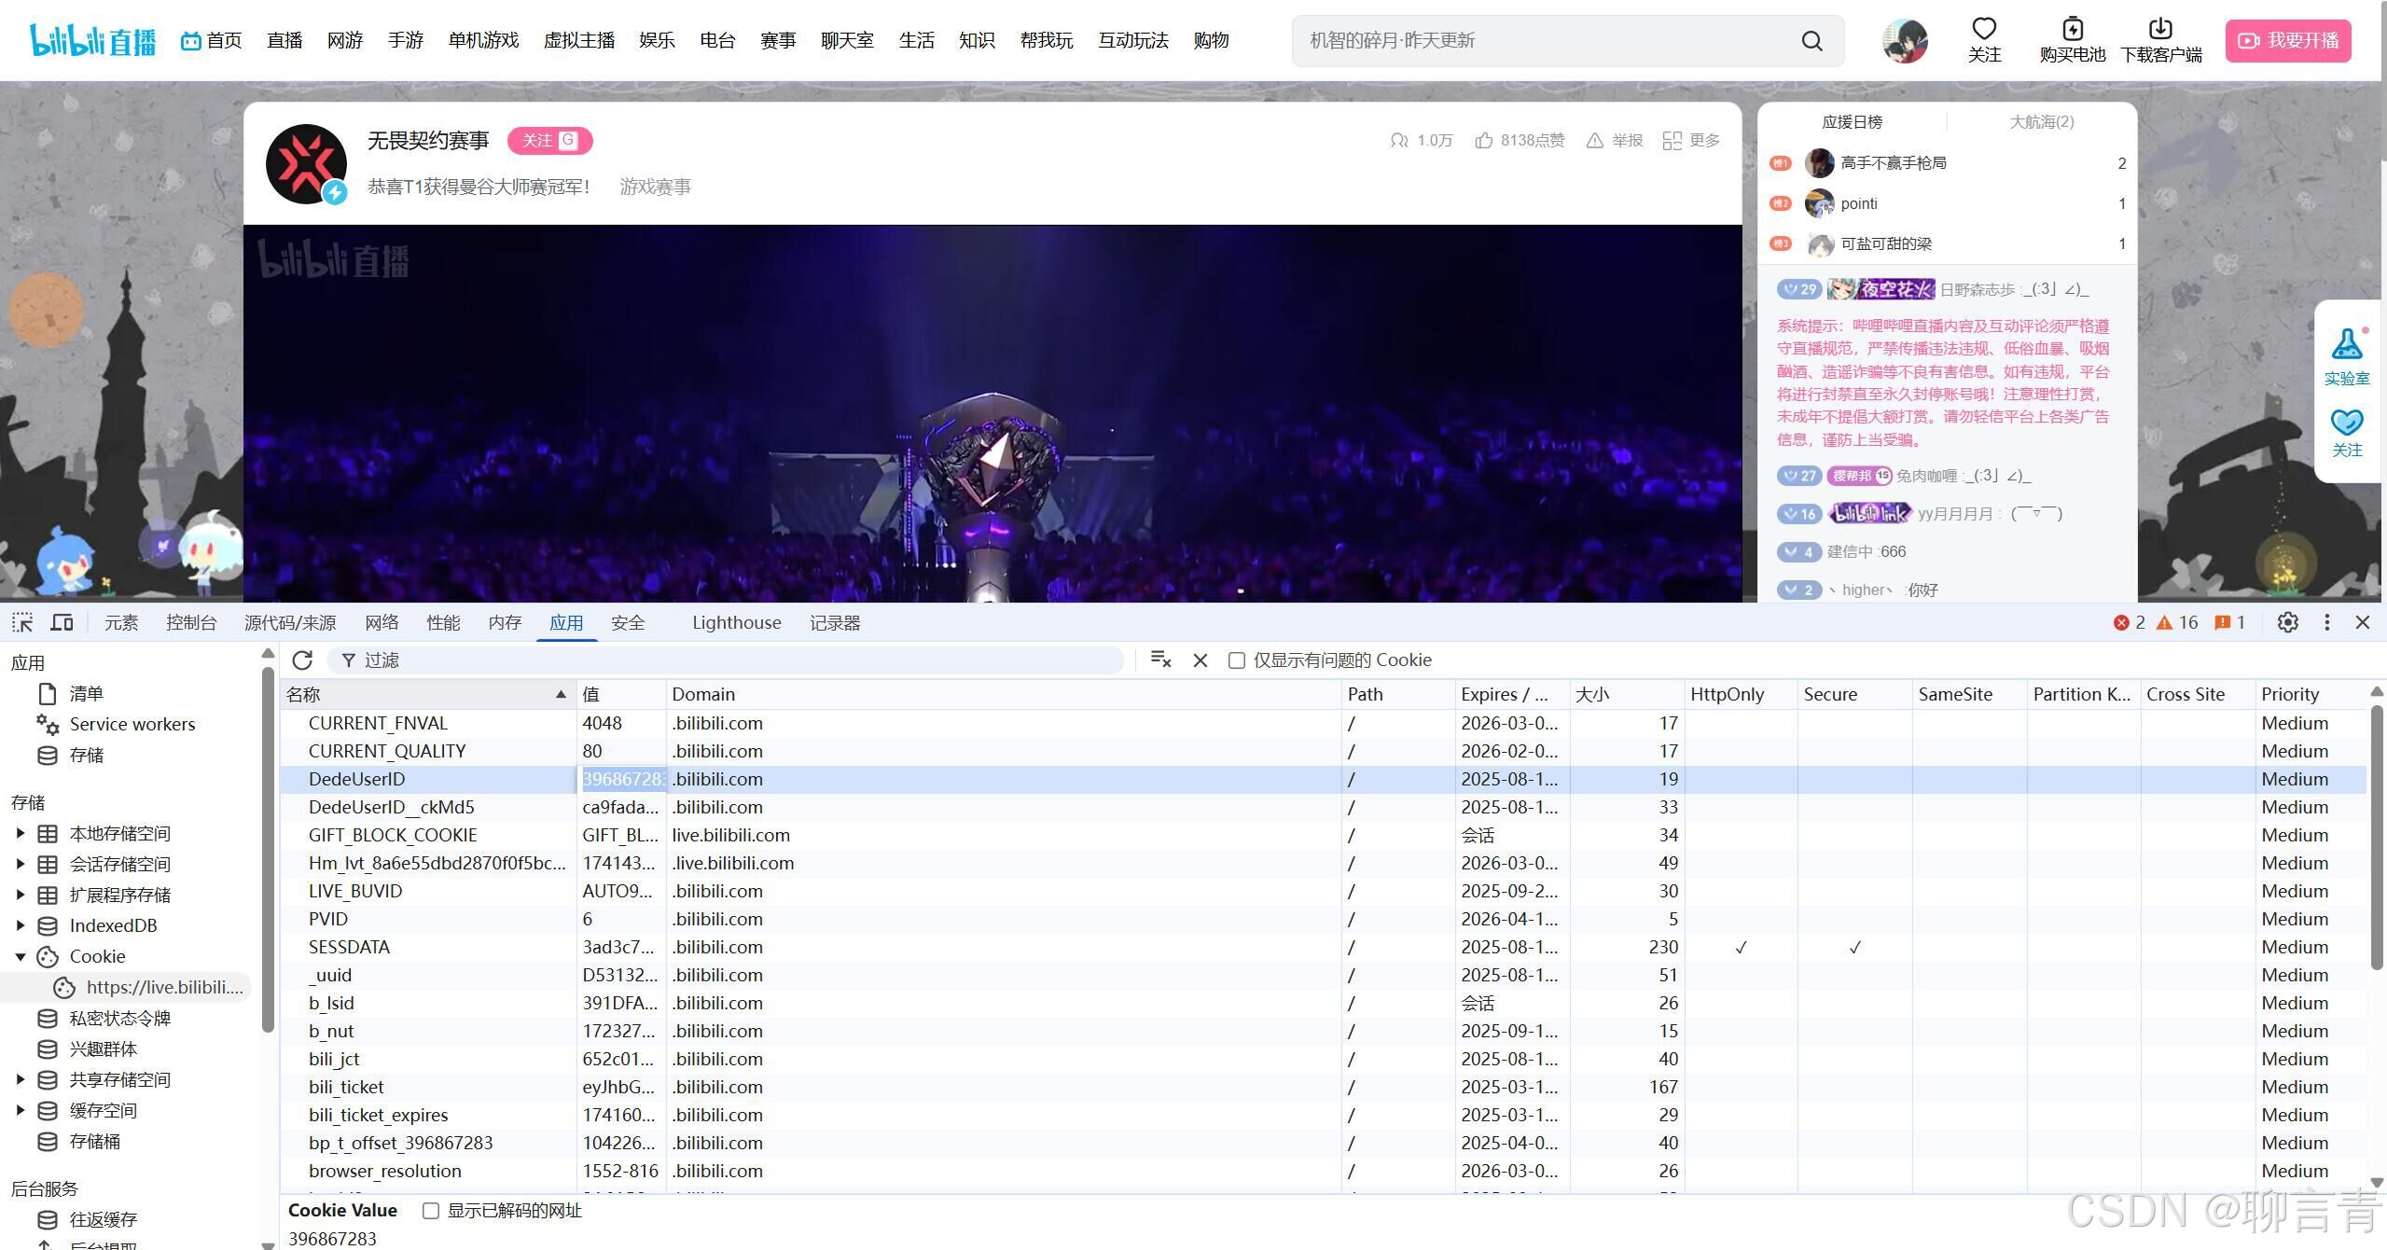Toggle the device toolbar icon
The width and height of the screenshot is (2387, 1250).
click(62, 622)
